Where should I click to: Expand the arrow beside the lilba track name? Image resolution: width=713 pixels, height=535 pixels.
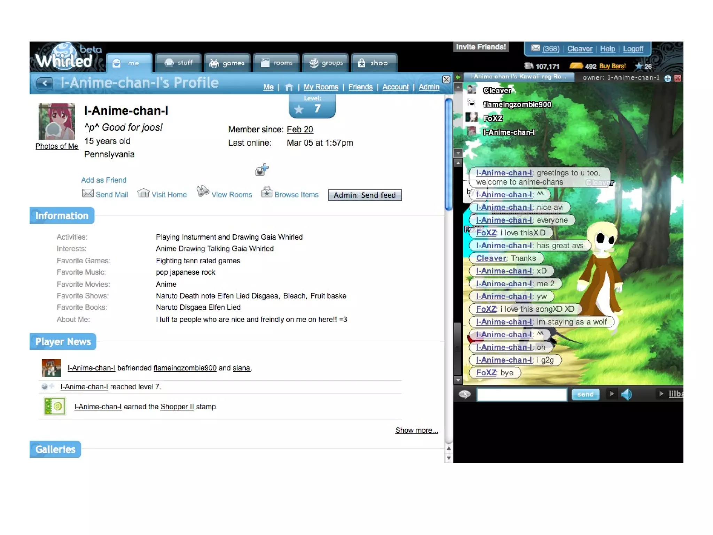[x=661, y=394]
